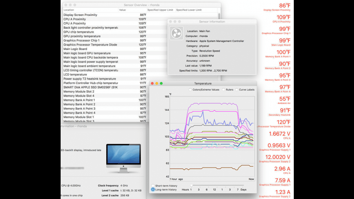Click the Specified limits RPM value
This screenshot has height=199, width=354.
(213, 71)
